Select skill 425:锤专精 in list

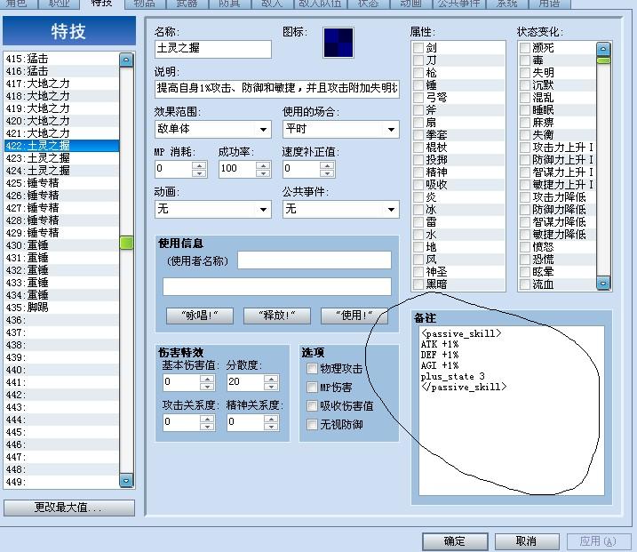point(61,183)
